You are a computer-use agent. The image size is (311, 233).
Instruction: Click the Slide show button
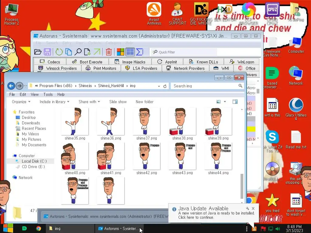[118, 102]
